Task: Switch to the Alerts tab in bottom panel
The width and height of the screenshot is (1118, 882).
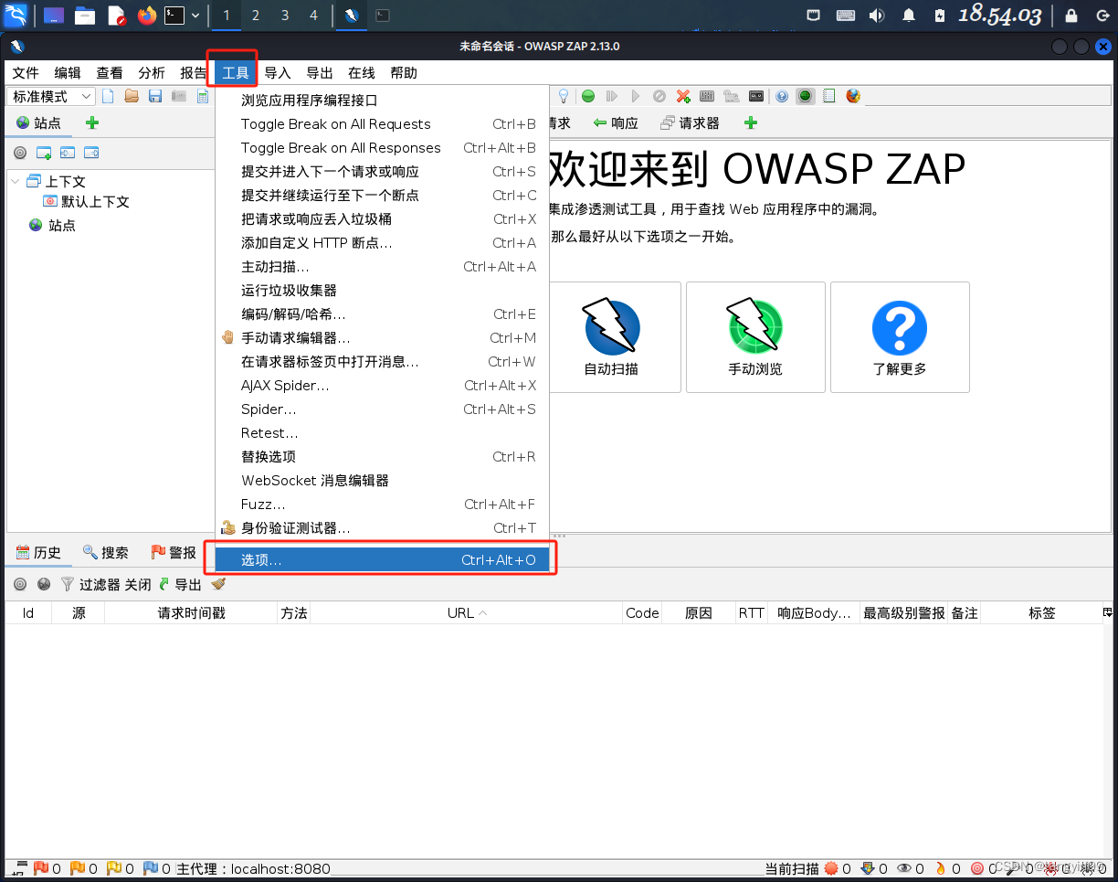Action: pyautogui.click(x=174, y=553)
